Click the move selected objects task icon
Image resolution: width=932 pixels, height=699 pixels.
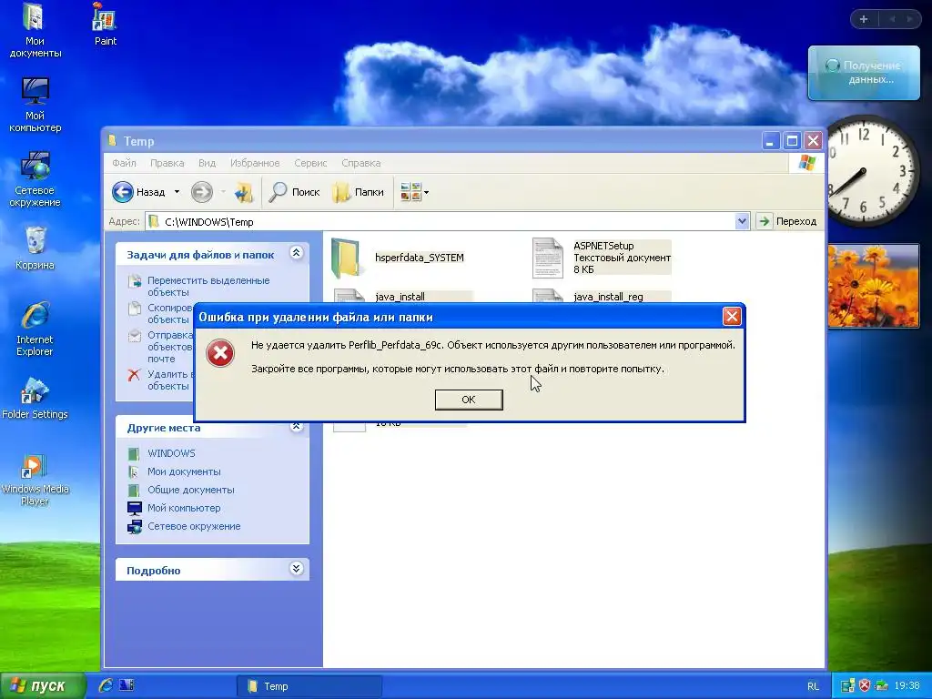click(135, 280)
